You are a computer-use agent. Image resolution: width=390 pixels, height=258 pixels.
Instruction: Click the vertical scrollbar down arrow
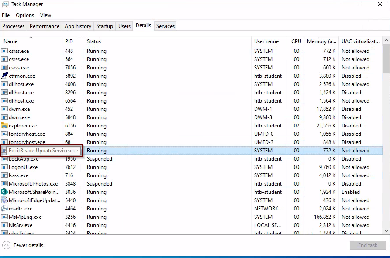point(386,231)
